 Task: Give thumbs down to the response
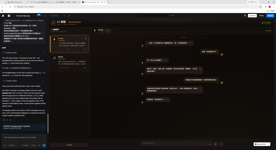pos(10,120)
